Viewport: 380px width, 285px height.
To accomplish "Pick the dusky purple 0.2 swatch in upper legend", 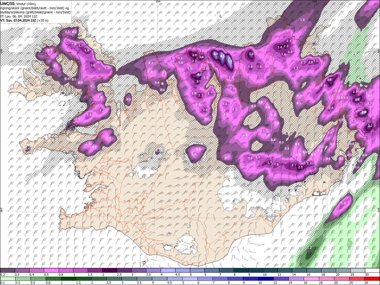I will pyautogui.click(x=8, y=270).
